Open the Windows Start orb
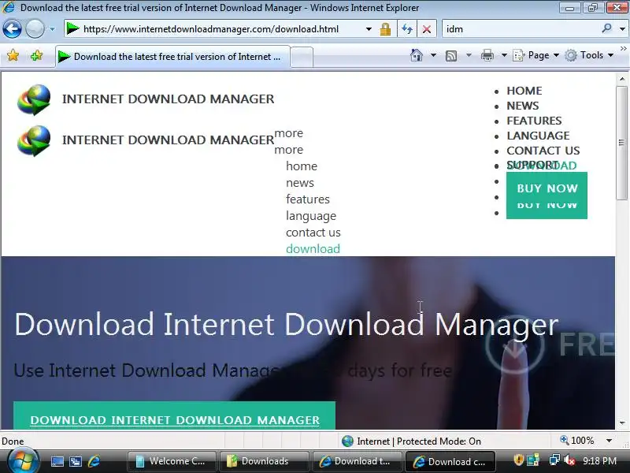The image size is (630, 473). click(23, 461)
